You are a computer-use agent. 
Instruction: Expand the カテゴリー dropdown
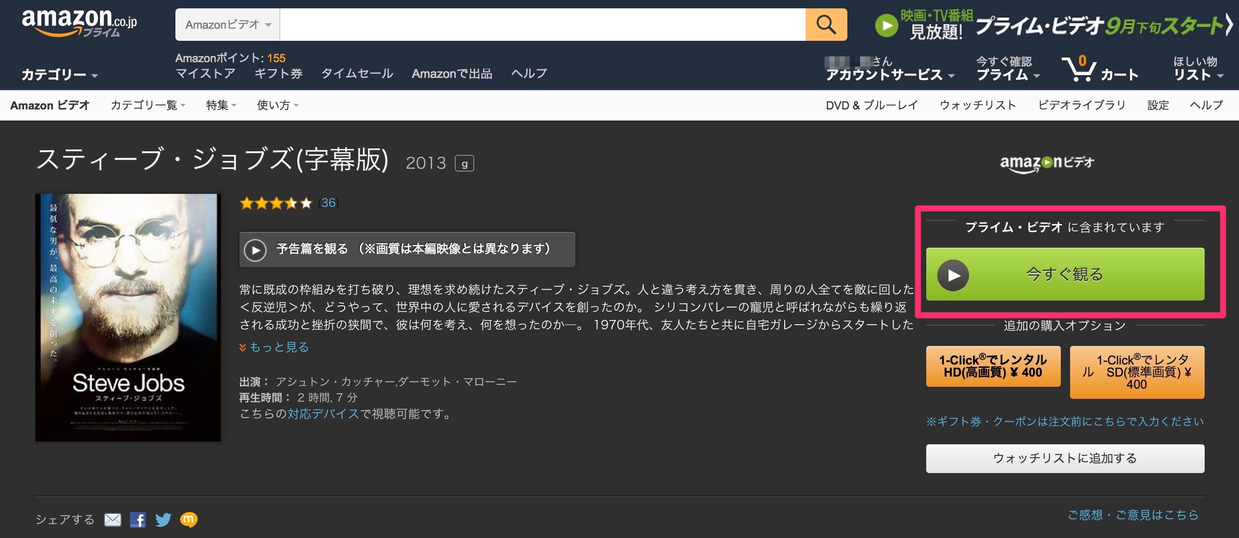click(x=60, y=75)
